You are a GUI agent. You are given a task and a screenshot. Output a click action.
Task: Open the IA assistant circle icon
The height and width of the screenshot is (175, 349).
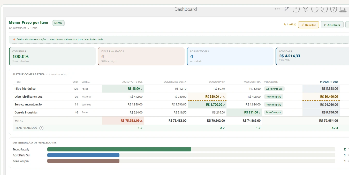point(296,9)
